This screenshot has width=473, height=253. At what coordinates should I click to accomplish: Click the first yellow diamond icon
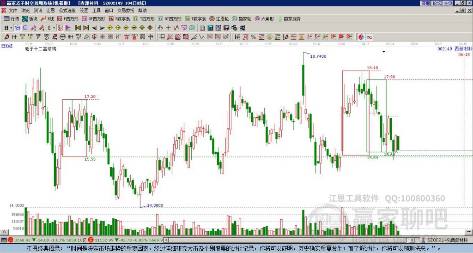tap(110, 28)
